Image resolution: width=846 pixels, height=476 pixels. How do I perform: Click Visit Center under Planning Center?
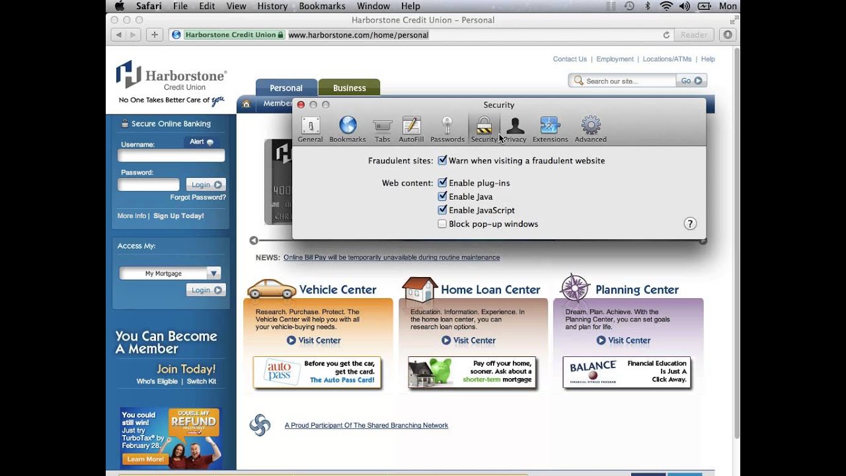(x=623, y=340)
